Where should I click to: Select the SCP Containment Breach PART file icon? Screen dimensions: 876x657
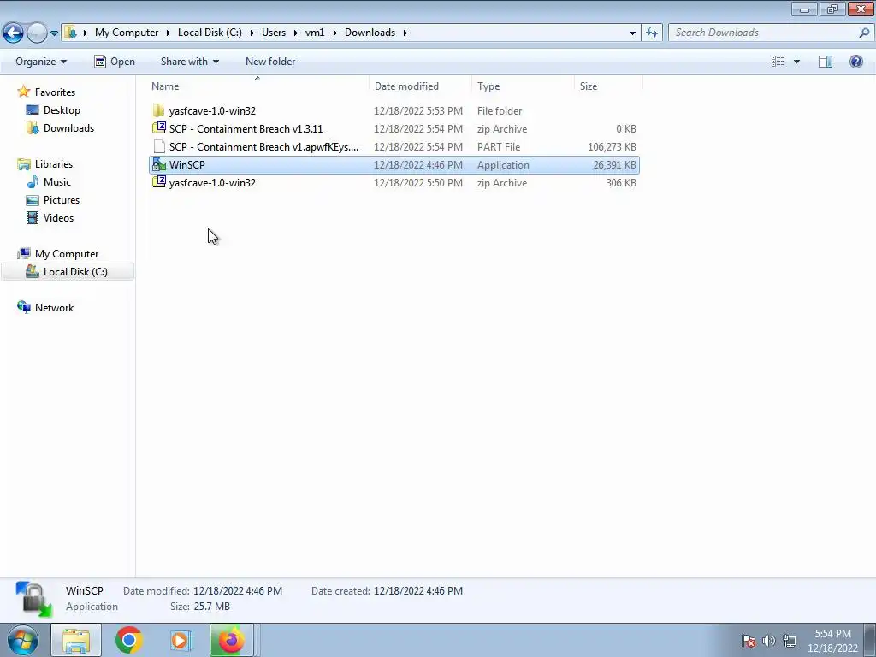159,147
